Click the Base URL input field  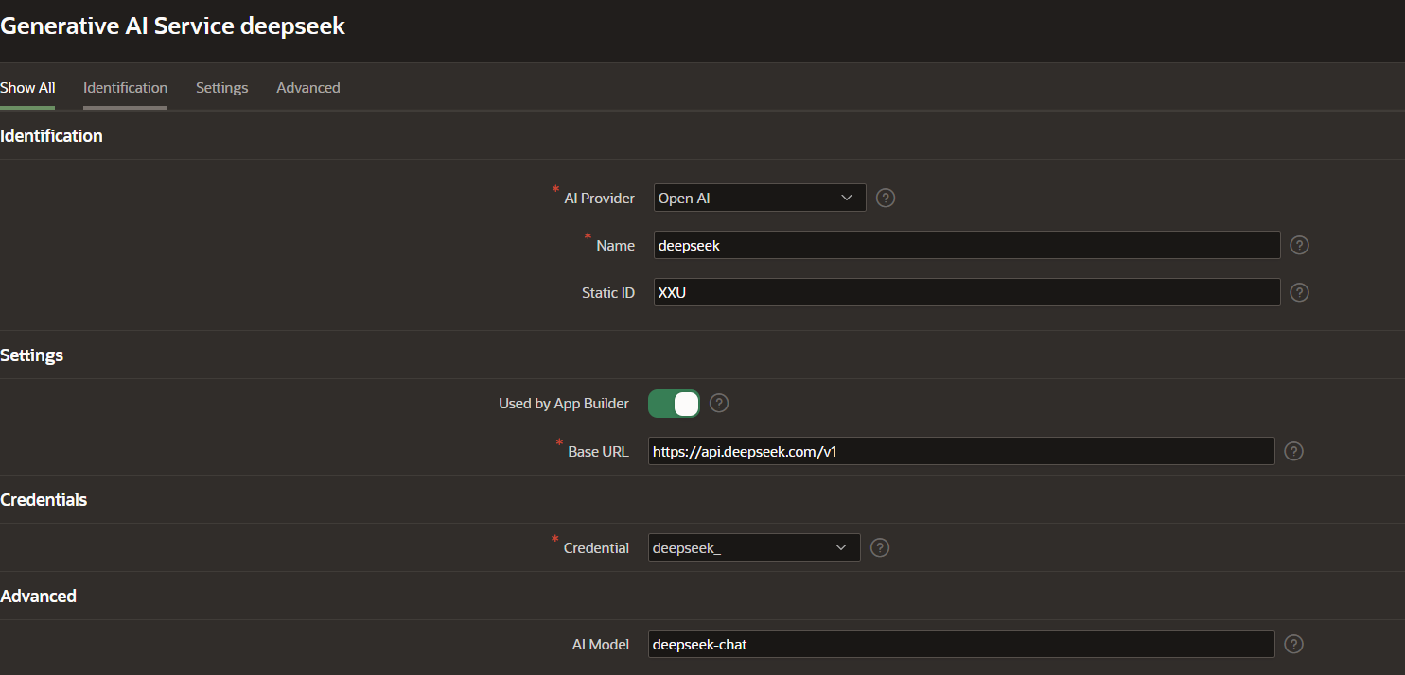[961, 452]
